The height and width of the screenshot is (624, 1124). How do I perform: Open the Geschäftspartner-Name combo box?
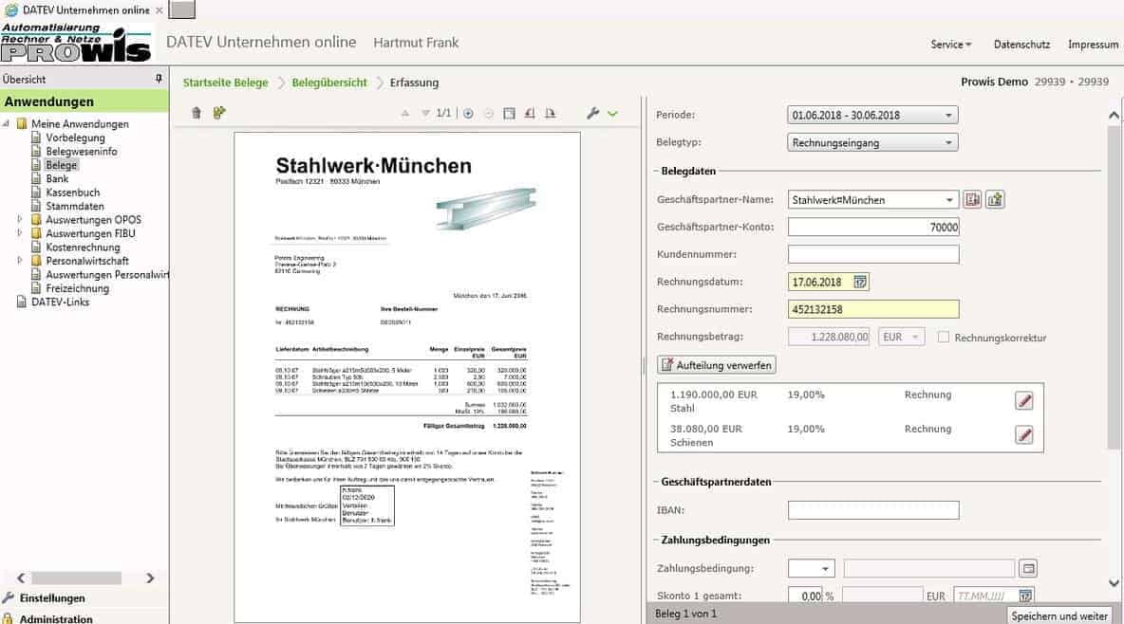coord(872,200)
